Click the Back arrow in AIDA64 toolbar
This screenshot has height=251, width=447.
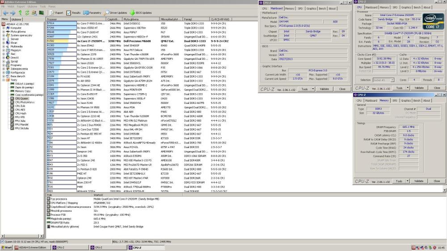[5, 13]
